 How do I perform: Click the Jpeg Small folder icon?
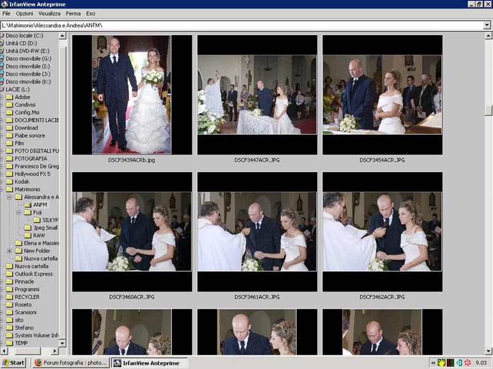pyautogui.click(x=28, y=228)
